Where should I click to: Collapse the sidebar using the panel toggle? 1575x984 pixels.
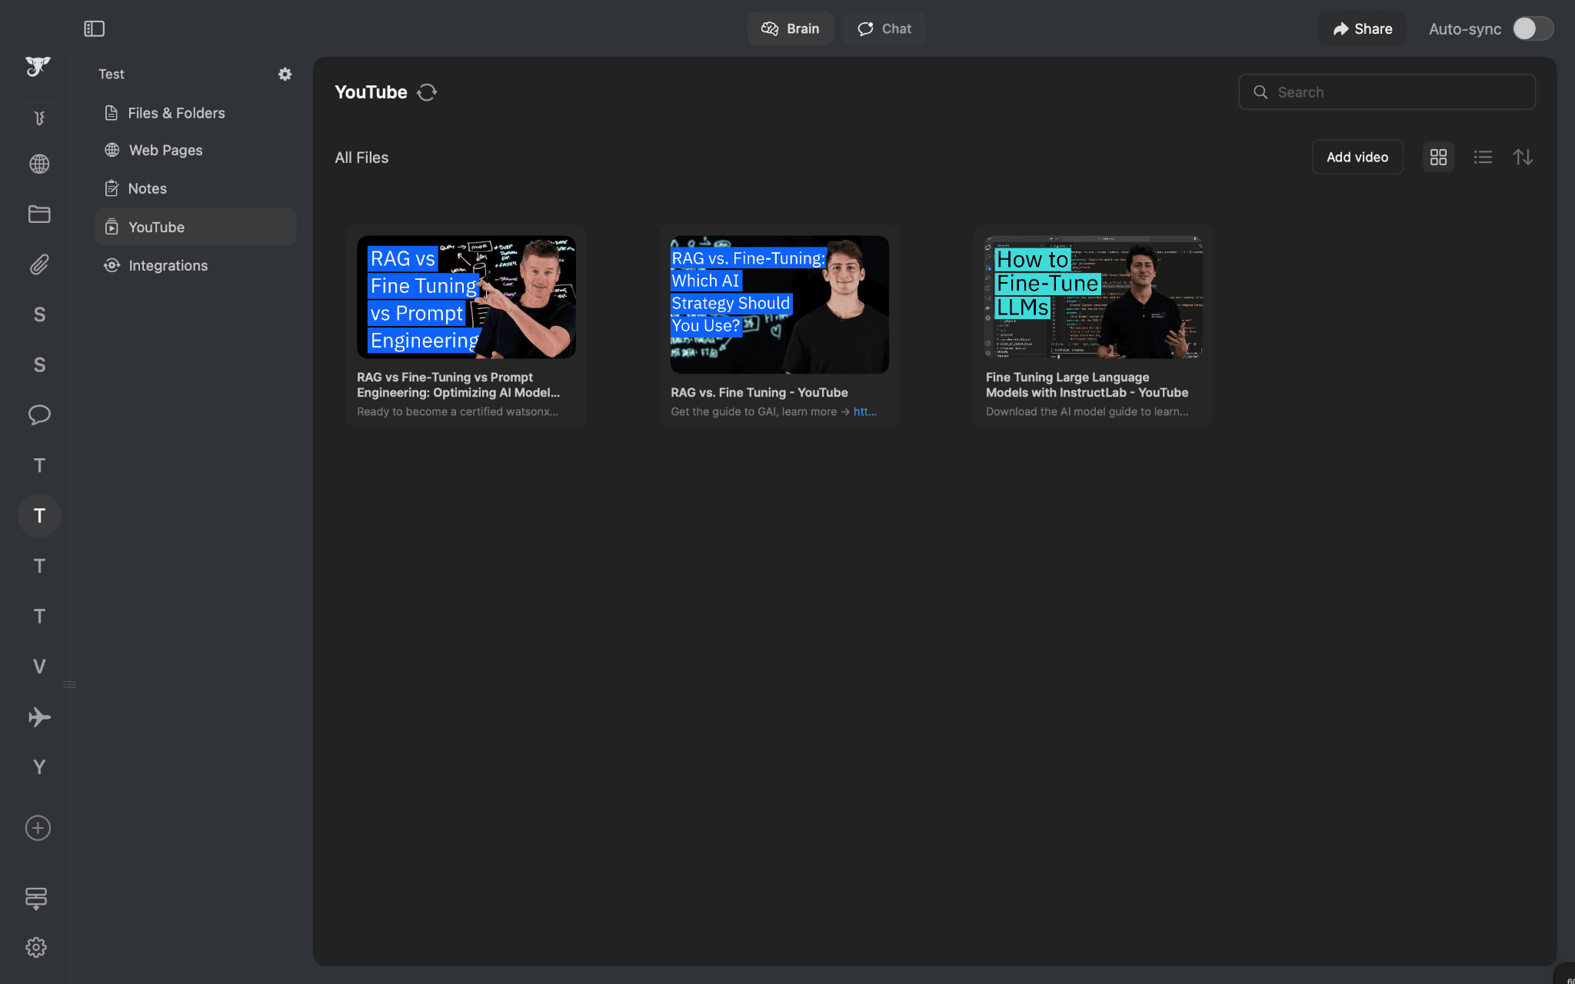click(95, 28)
